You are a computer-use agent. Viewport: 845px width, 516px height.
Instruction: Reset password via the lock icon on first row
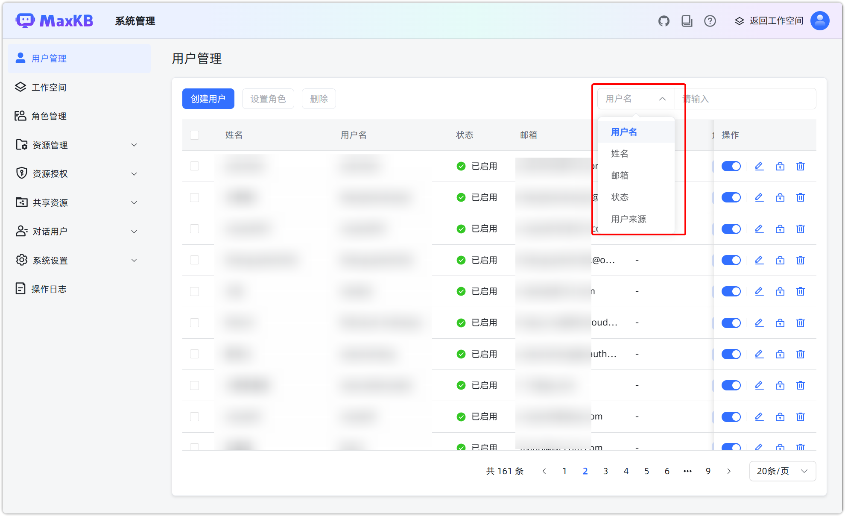pyautogui.click(x=780, y=166)
